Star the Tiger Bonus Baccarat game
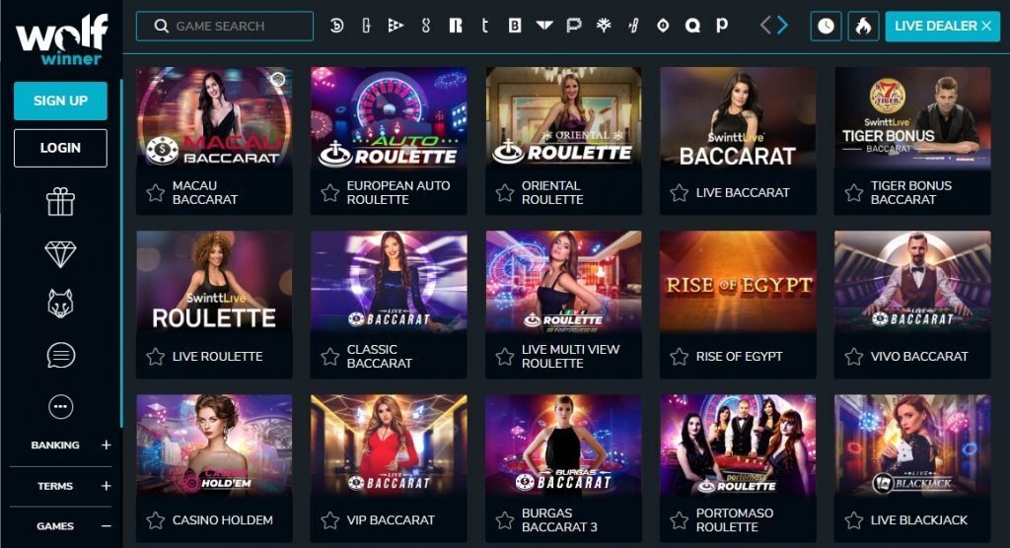The width and height of the screenshot is (1010, 548). tap(854, 192)
